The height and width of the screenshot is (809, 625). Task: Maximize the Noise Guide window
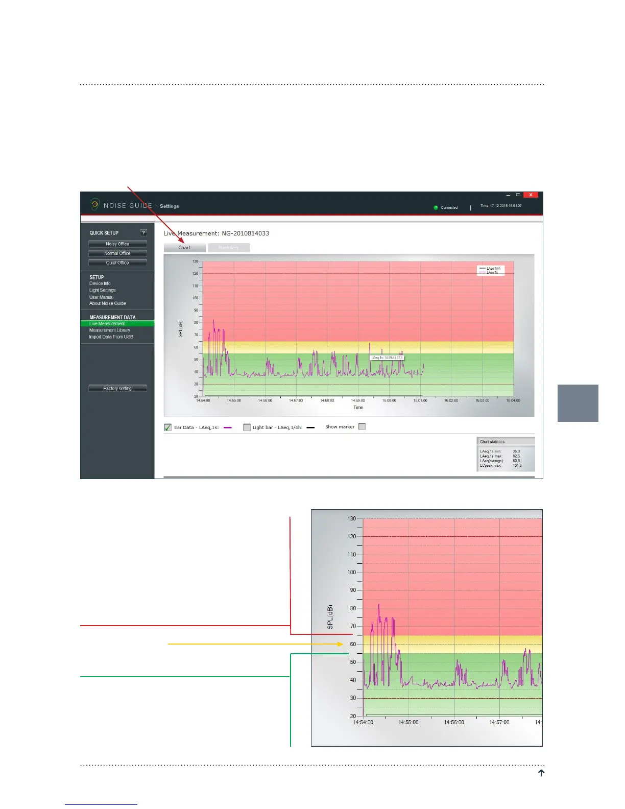(518, 195)
